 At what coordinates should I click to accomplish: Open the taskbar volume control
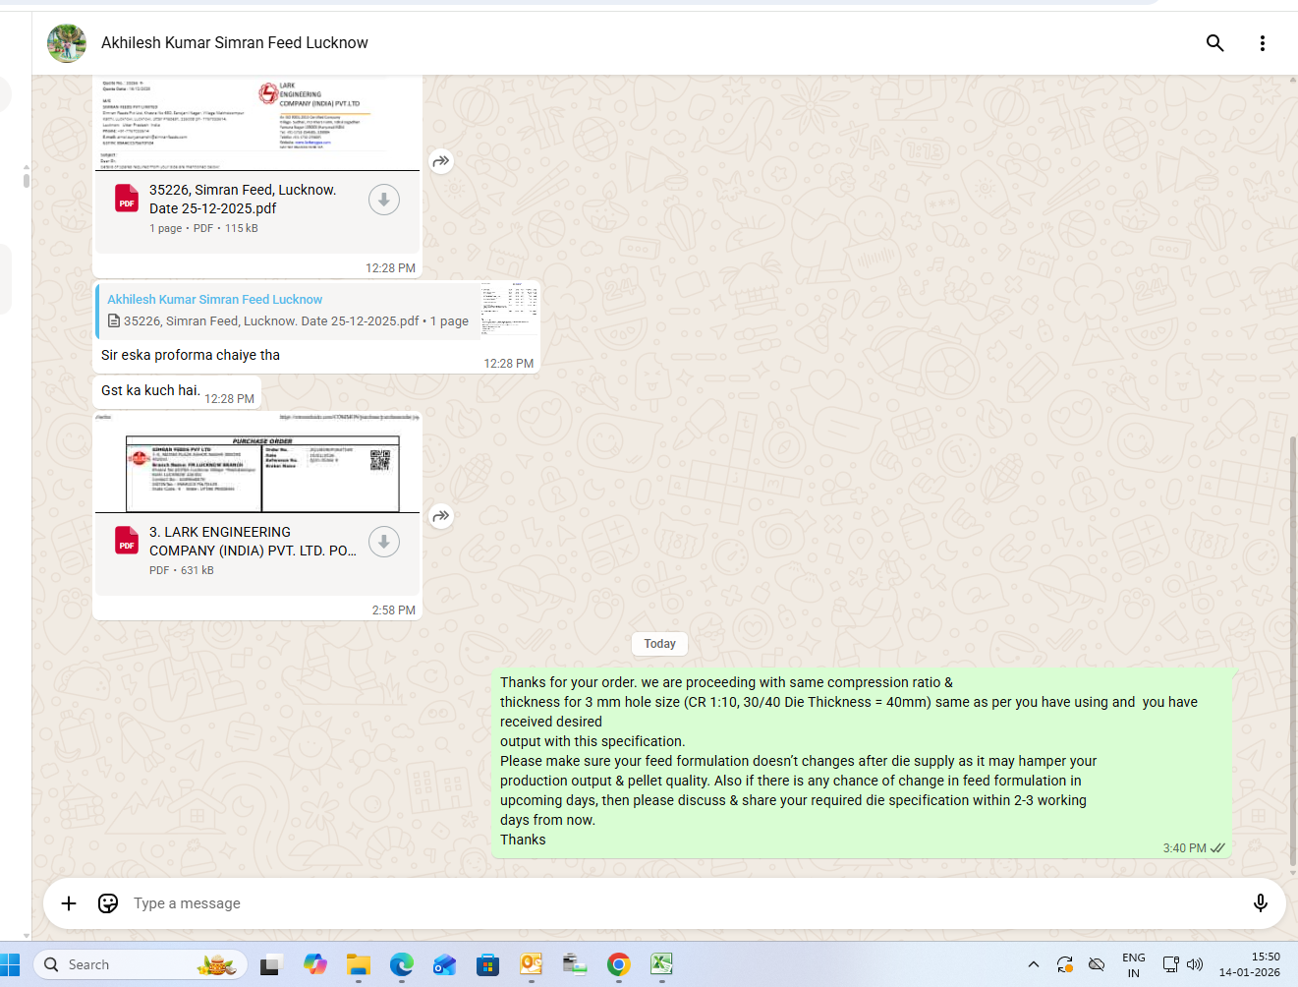[1195, 964]
